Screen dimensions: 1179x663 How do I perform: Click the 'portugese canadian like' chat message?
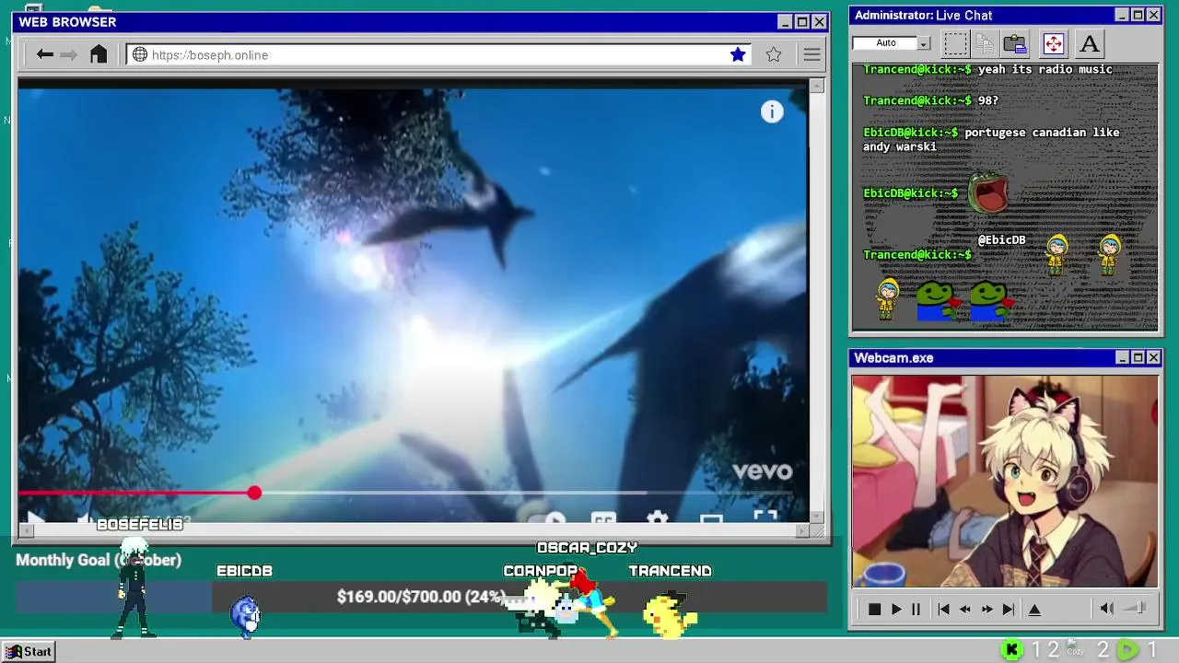(x=1042, y=133)
